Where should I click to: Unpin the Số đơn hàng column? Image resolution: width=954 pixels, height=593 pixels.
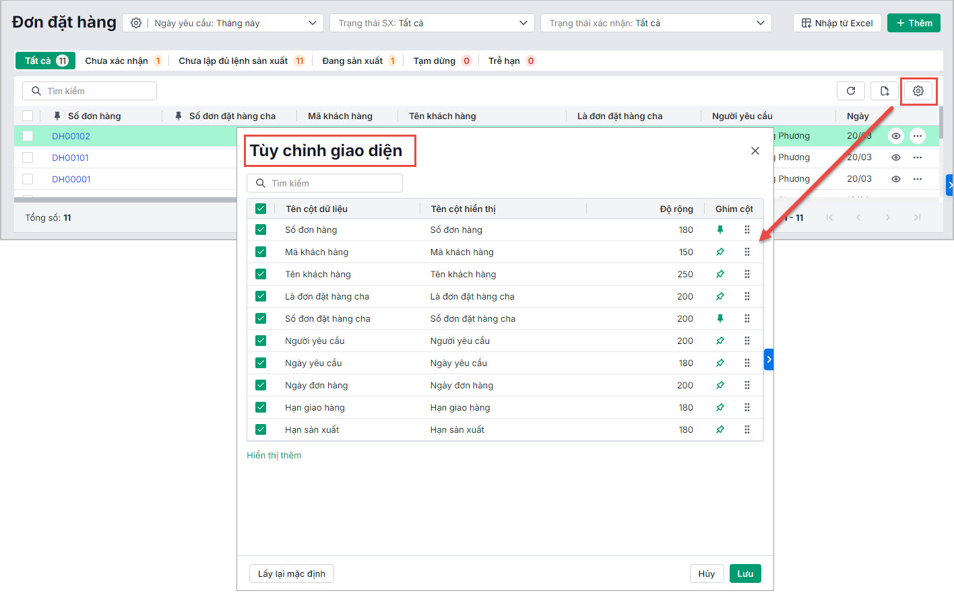720,230
